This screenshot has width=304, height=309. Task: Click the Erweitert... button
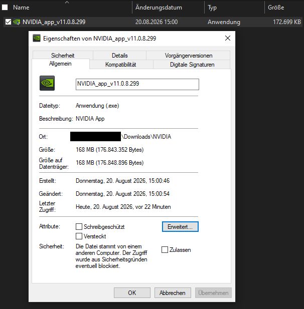180,227
